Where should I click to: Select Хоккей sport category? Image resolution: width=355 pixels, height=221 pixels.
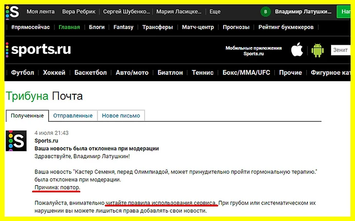[54, 72]
